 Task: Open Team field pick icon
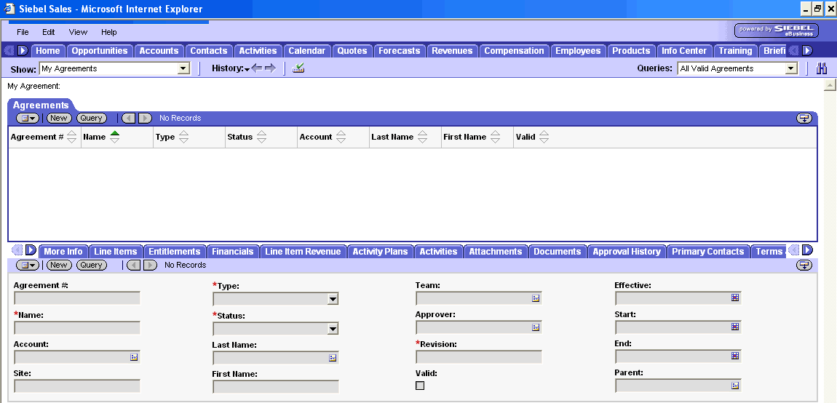tap(536, 298)
